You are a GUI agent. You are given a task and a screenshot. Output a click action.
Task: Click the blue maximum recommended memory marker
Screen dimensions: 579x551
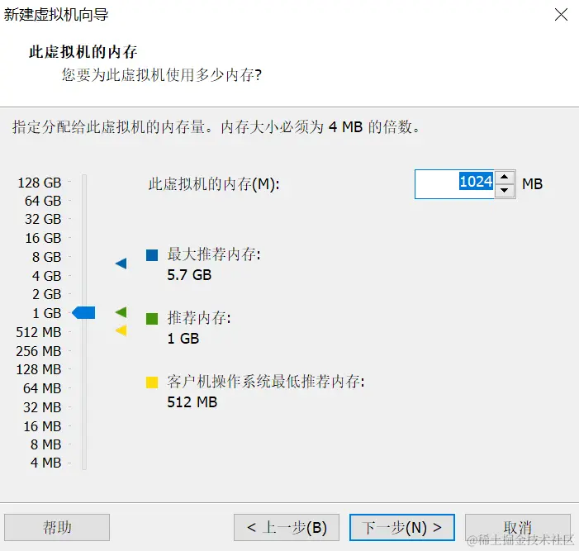pyautogui.click(x=121, y=264)
